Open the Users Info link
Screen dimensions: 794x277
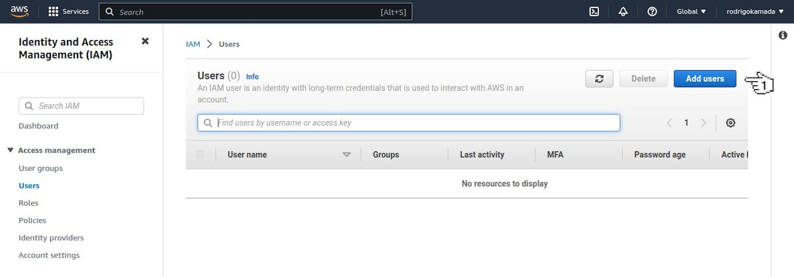pyautogui.click(x=252, y=77)
